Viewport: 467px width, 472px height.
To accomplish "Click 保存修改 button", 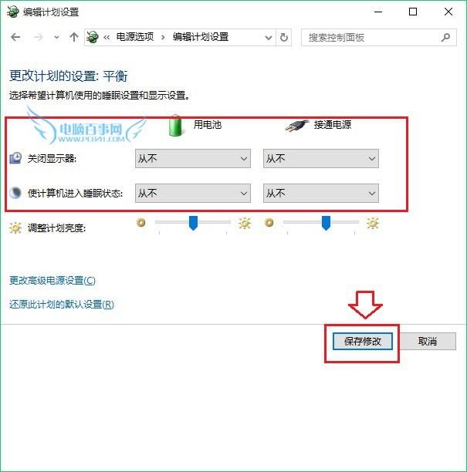I will (363, 342).
